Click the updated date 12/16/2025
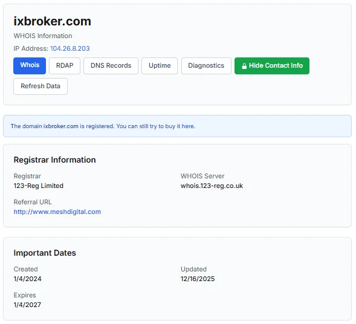 (198, 279)
